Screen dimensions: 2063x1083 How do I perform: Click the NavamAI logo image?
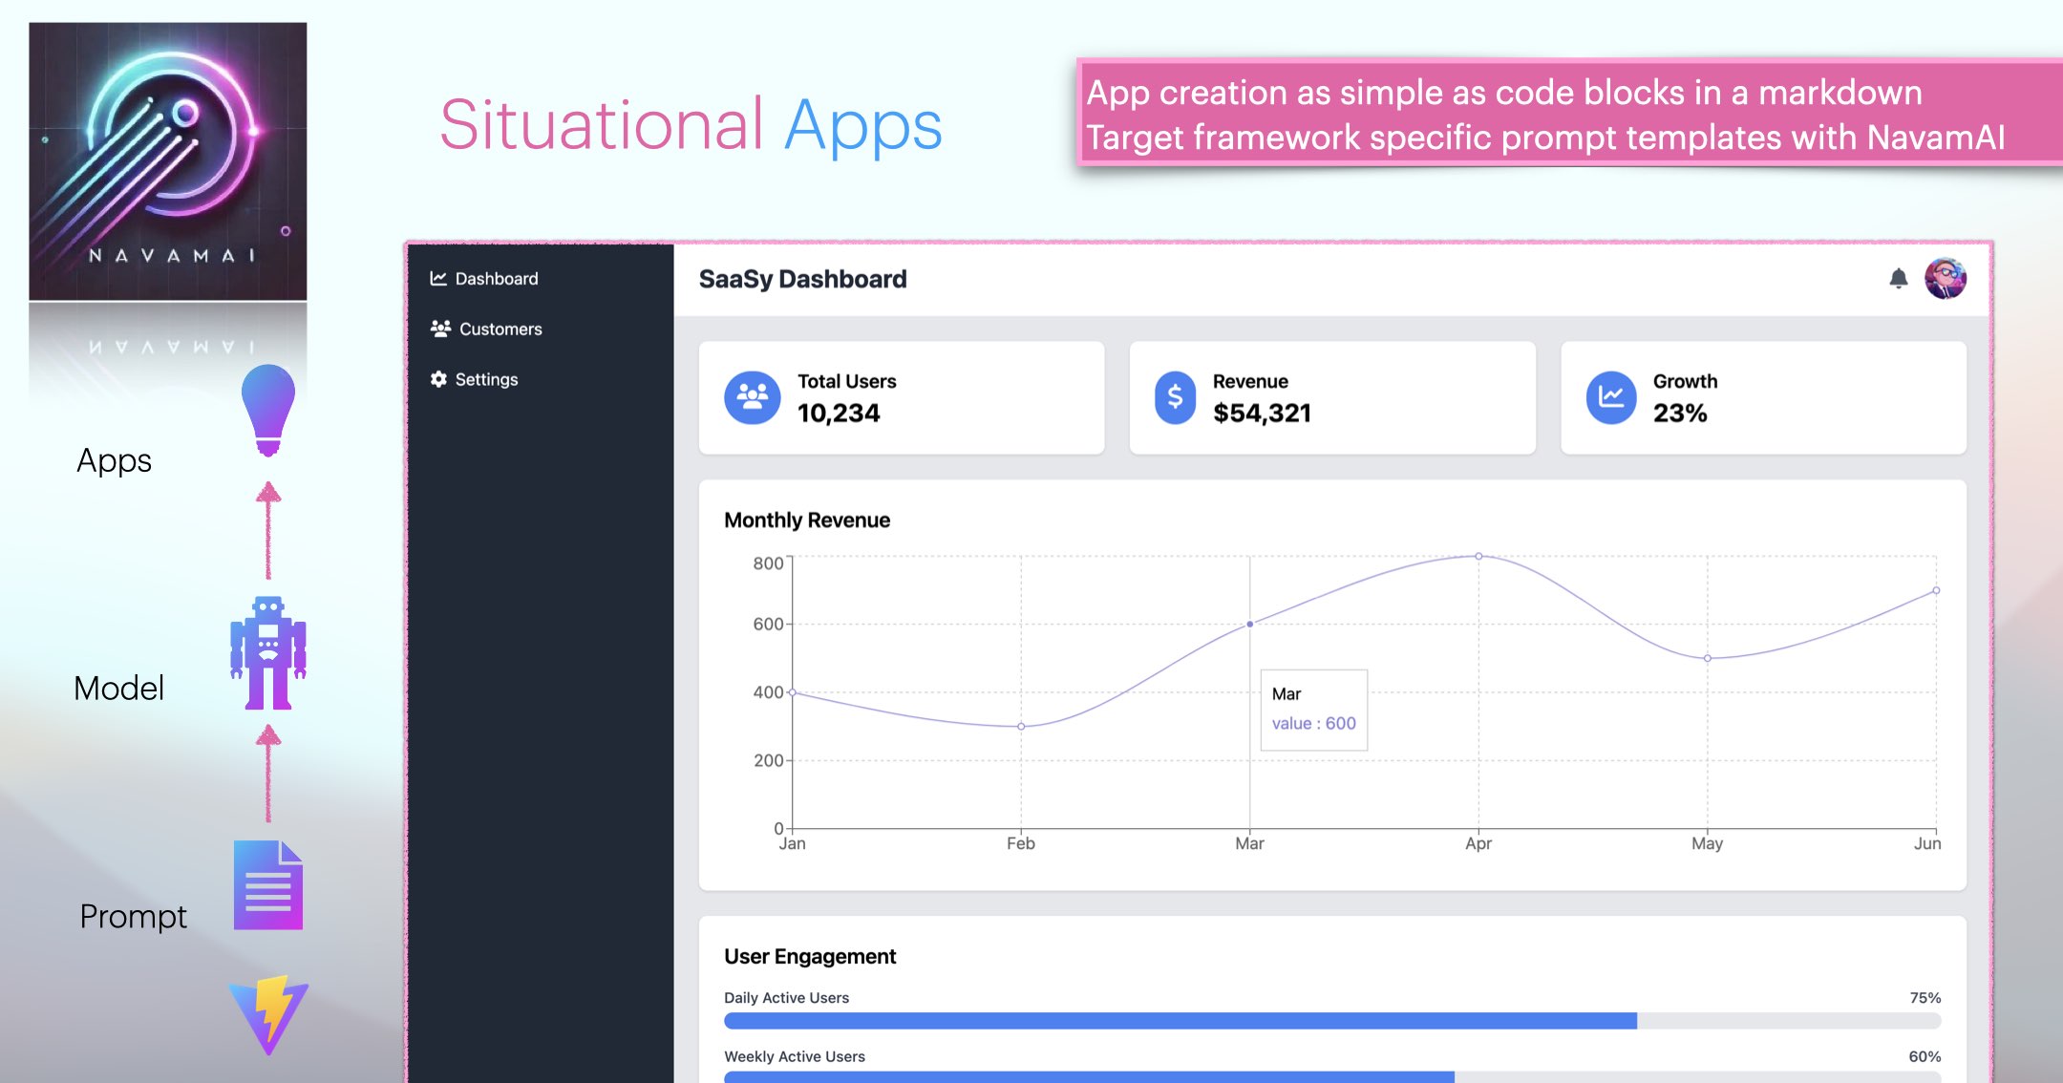tap(168, 161)
